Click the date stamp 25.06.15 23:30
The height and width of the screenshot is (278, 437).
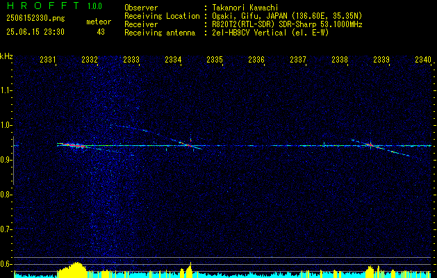(35, 32)
